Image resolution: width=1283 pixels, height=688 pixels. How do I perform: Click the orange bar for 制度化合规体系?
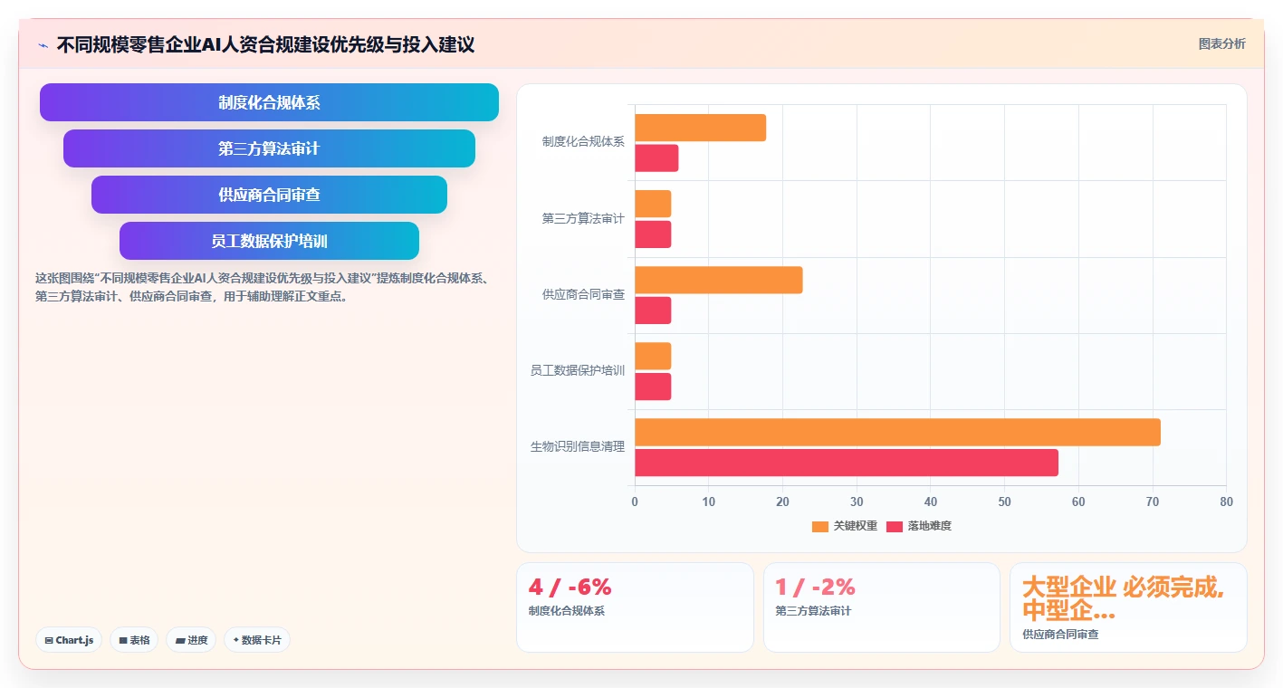point(700,128)
